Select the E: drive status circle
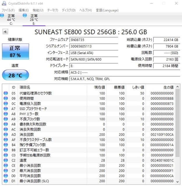The height and width of the screenshot is (186, 182). (x=25, y=15)
